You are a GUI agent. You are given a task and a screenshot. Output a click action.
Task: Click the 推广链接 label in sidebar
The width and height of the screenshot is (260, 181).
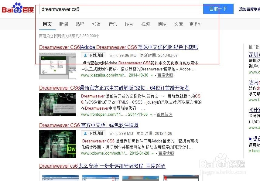tap(254, 47)
